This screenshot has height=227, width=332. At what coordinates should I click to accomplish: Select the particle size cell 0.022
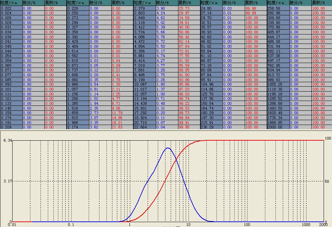pyautogui.click(x=11, y=8)
